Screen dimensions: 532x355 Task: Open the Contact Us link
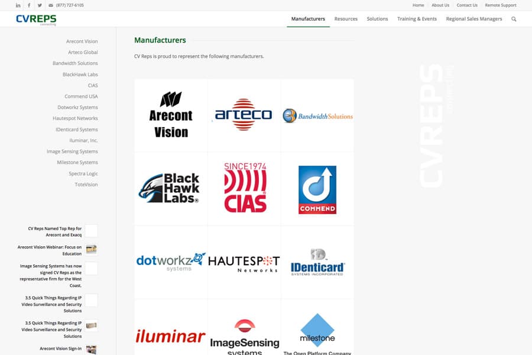[467, 5]
